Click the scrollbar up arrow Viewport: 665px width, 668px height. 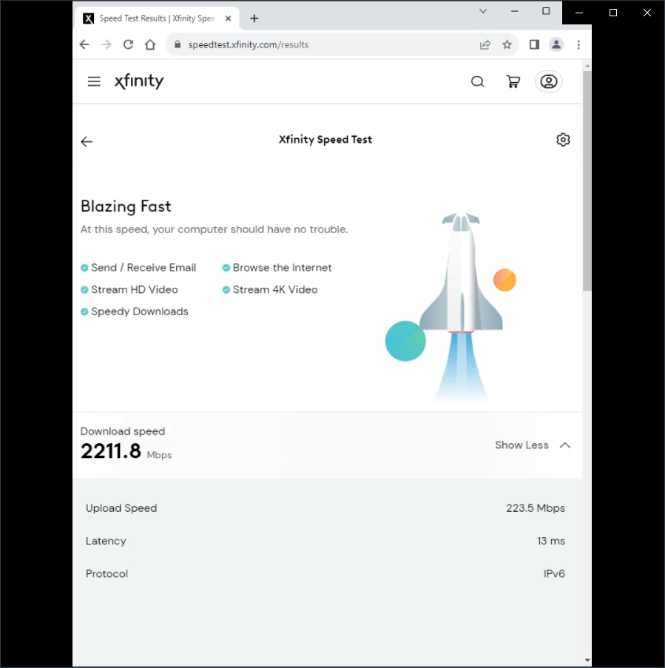coord(587,66)
